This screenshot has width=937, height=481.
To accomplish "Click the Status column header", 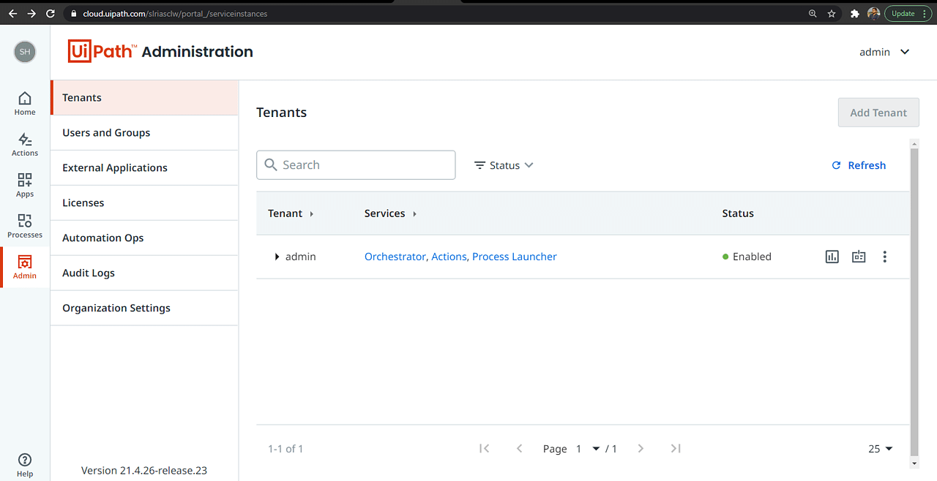I will click(x=738, y=213).
